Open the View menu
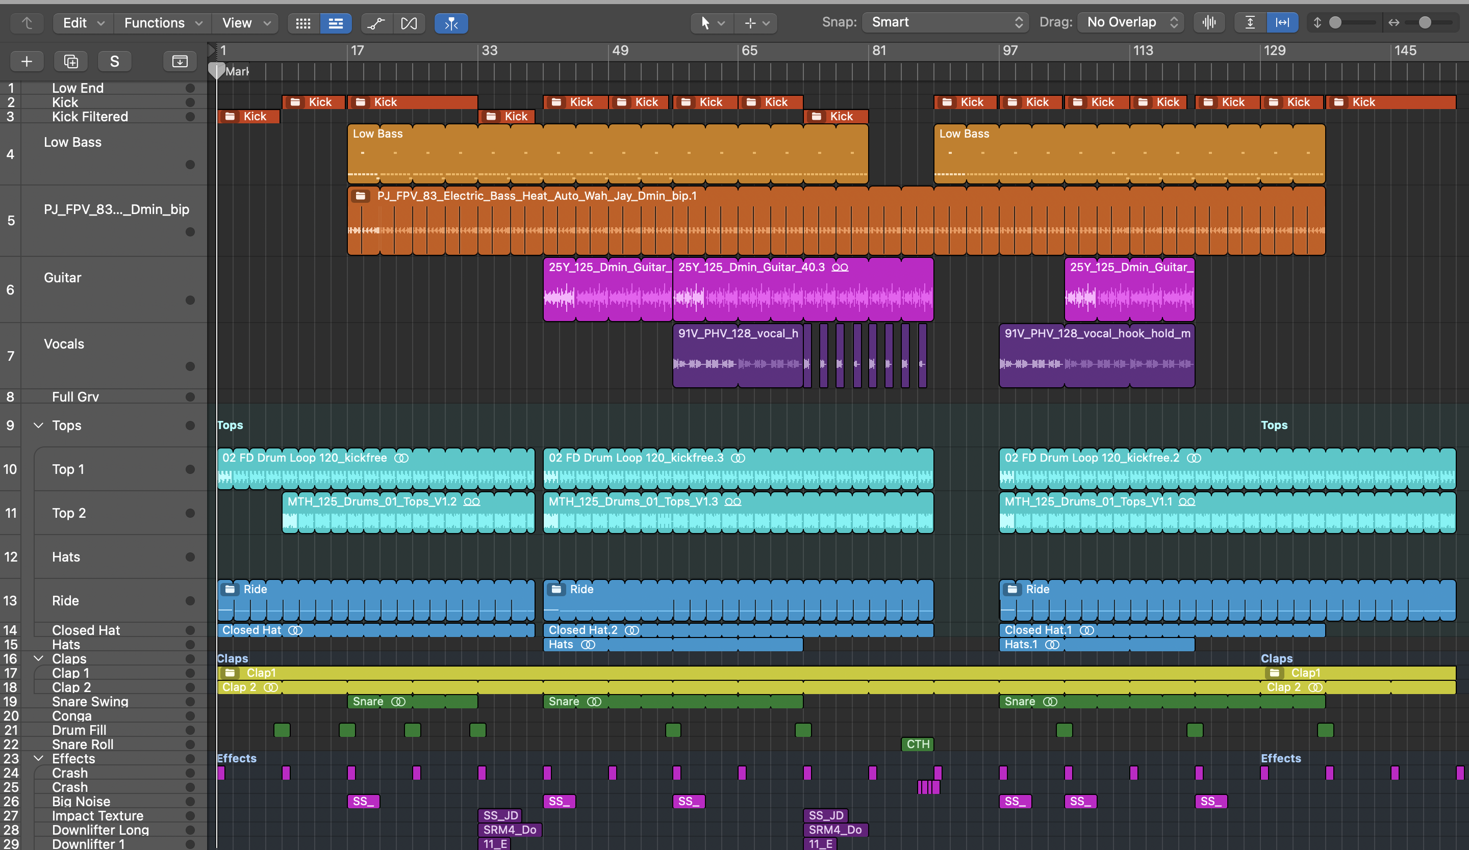The width and height of the screenshot is (1469, 850). pos(245,23)
